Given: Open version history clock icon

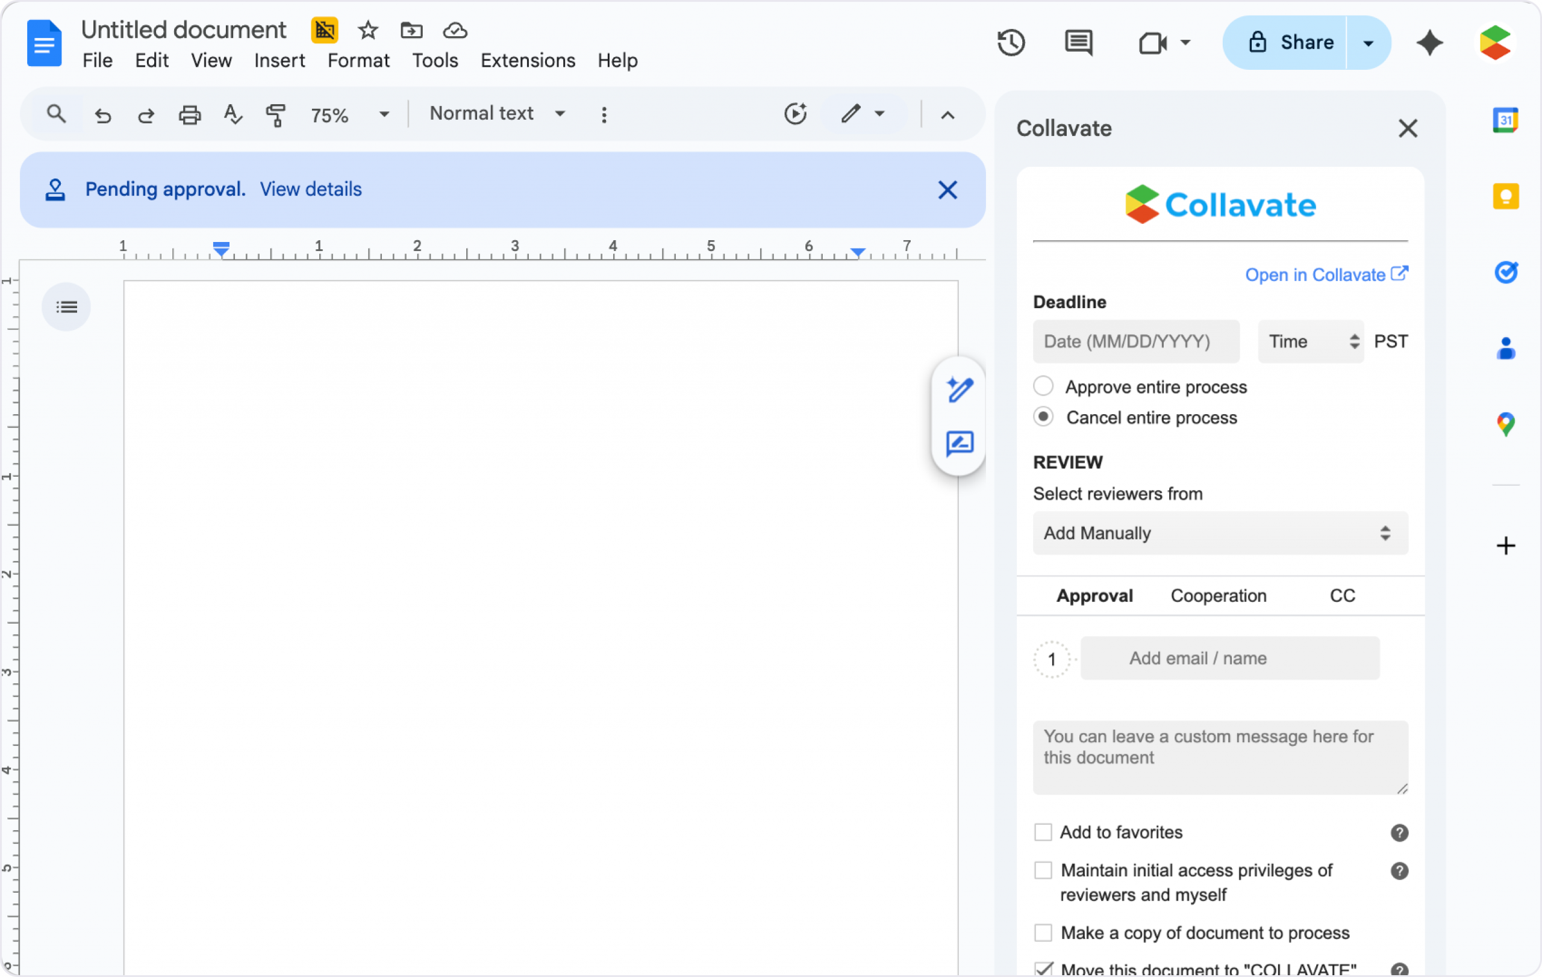Looking at the screenshot, I should coord(1011,43).
